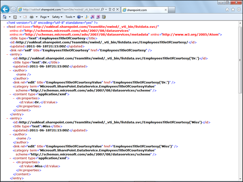This screenshot has width=243, height=182.
Task: Collapse content element in Dr. entry
Action: pyautogui.click(x=10, y=94)
